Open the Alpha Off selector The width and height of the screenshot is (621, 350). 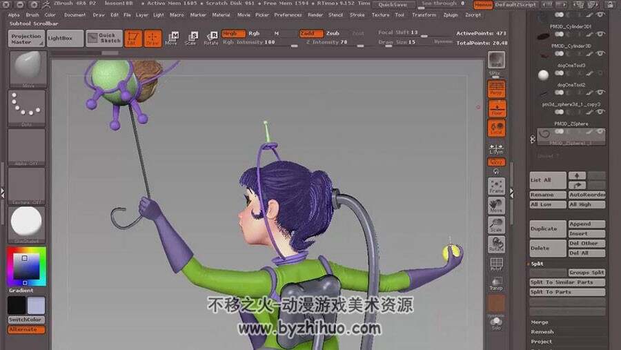[27, 146]
